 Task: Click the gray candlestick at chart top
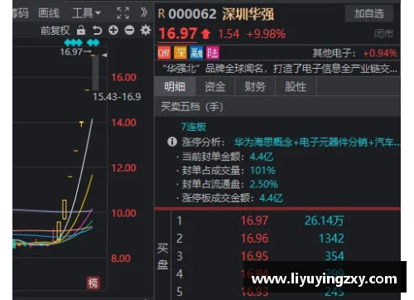coord(95,73)
